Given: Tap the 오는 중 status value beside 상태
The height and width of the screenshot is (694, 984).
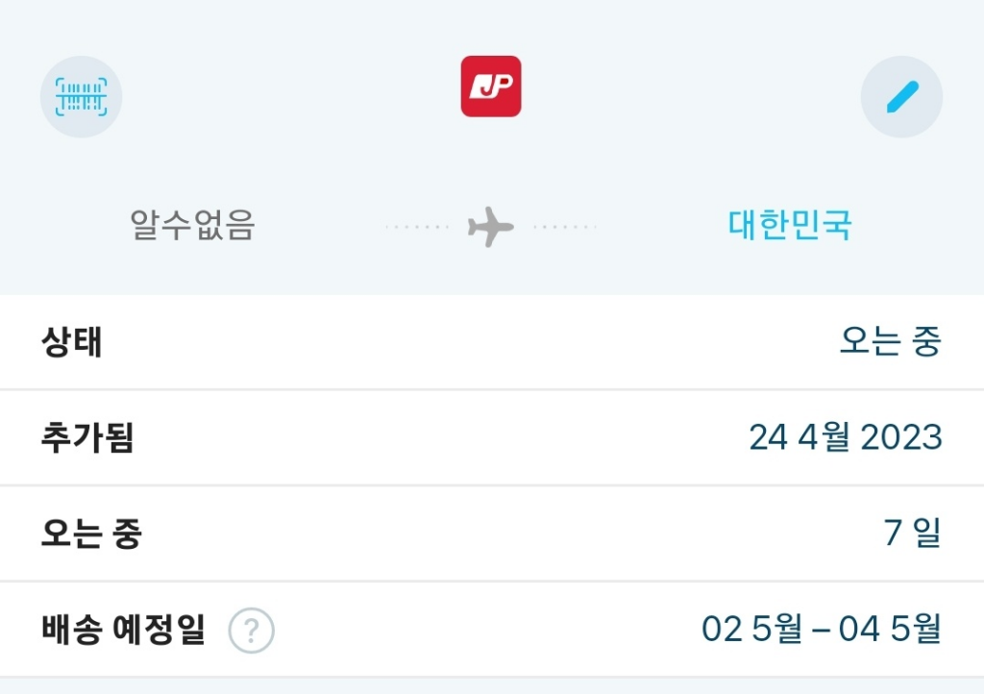Looking at the screenshot, I should tap(890, 342).
